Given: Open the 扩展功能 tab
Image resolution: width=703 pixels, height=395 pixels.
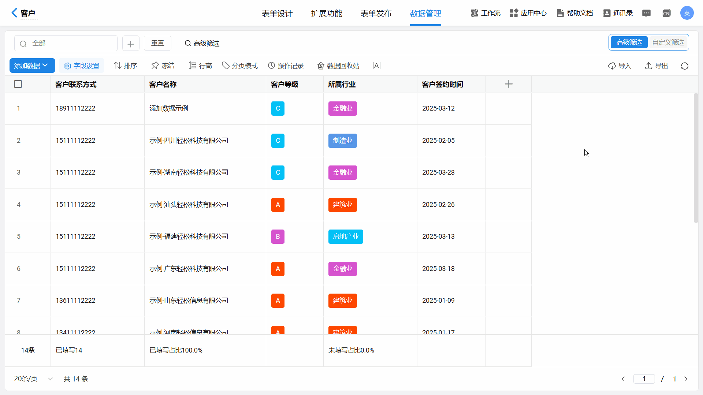Looking at the screenshot, I should (326, 14).
